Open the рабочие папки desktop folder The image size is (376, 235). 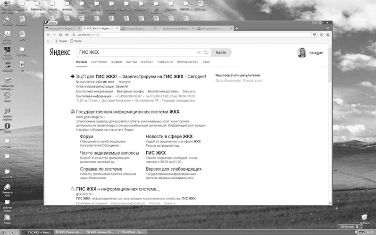pyautogui.click(x=7, y=206)
